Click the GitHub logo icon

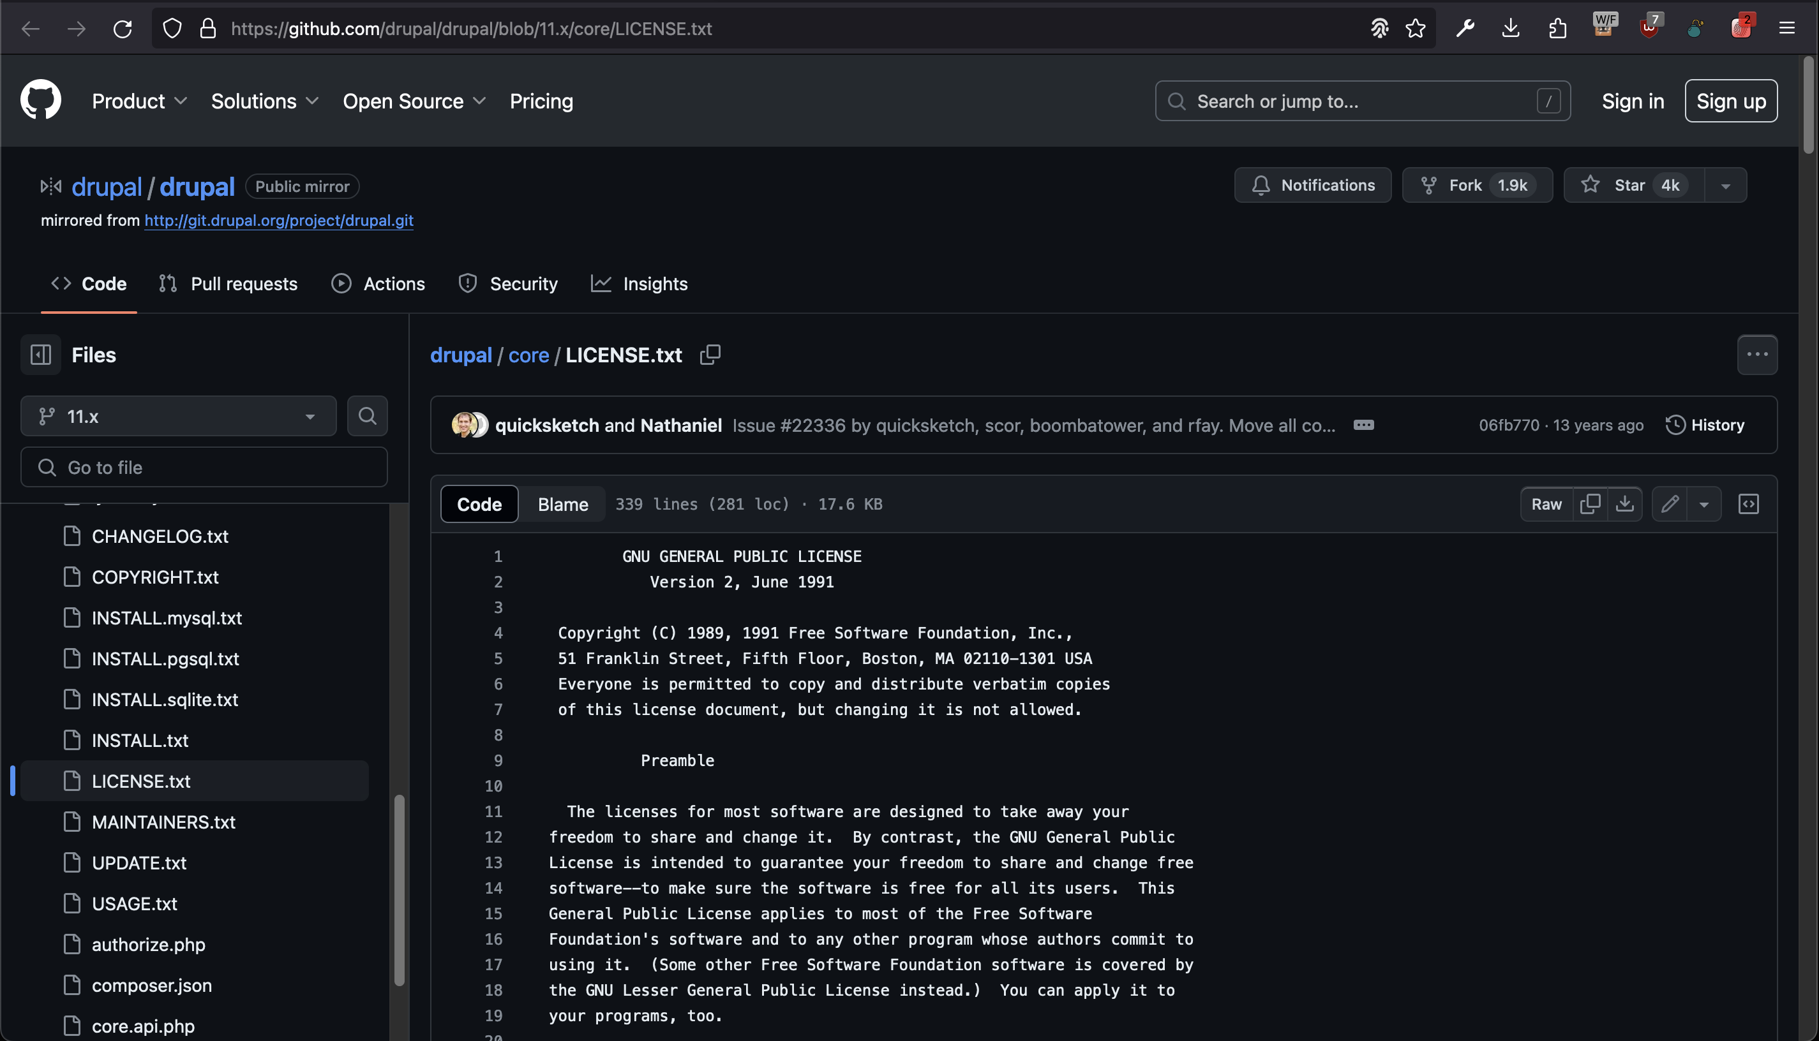click(x=40, y=100)
